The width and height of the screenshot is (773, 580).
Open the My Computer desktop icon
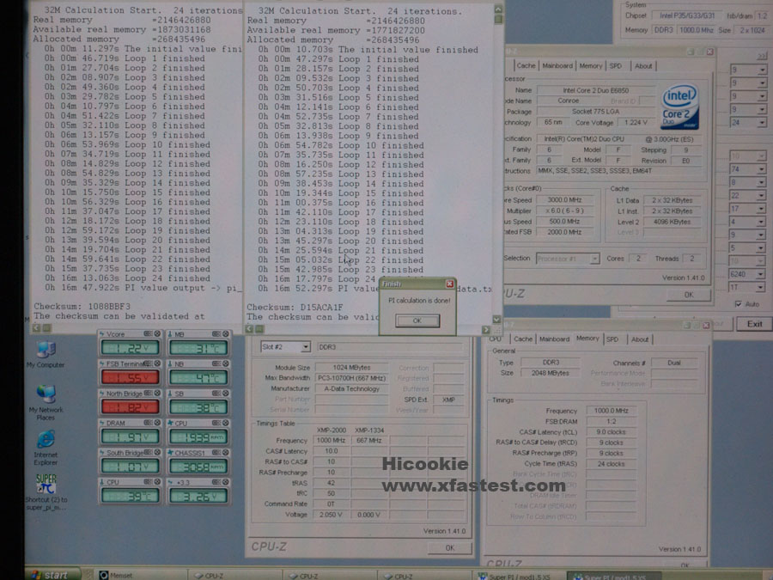[x=45, y=351]
